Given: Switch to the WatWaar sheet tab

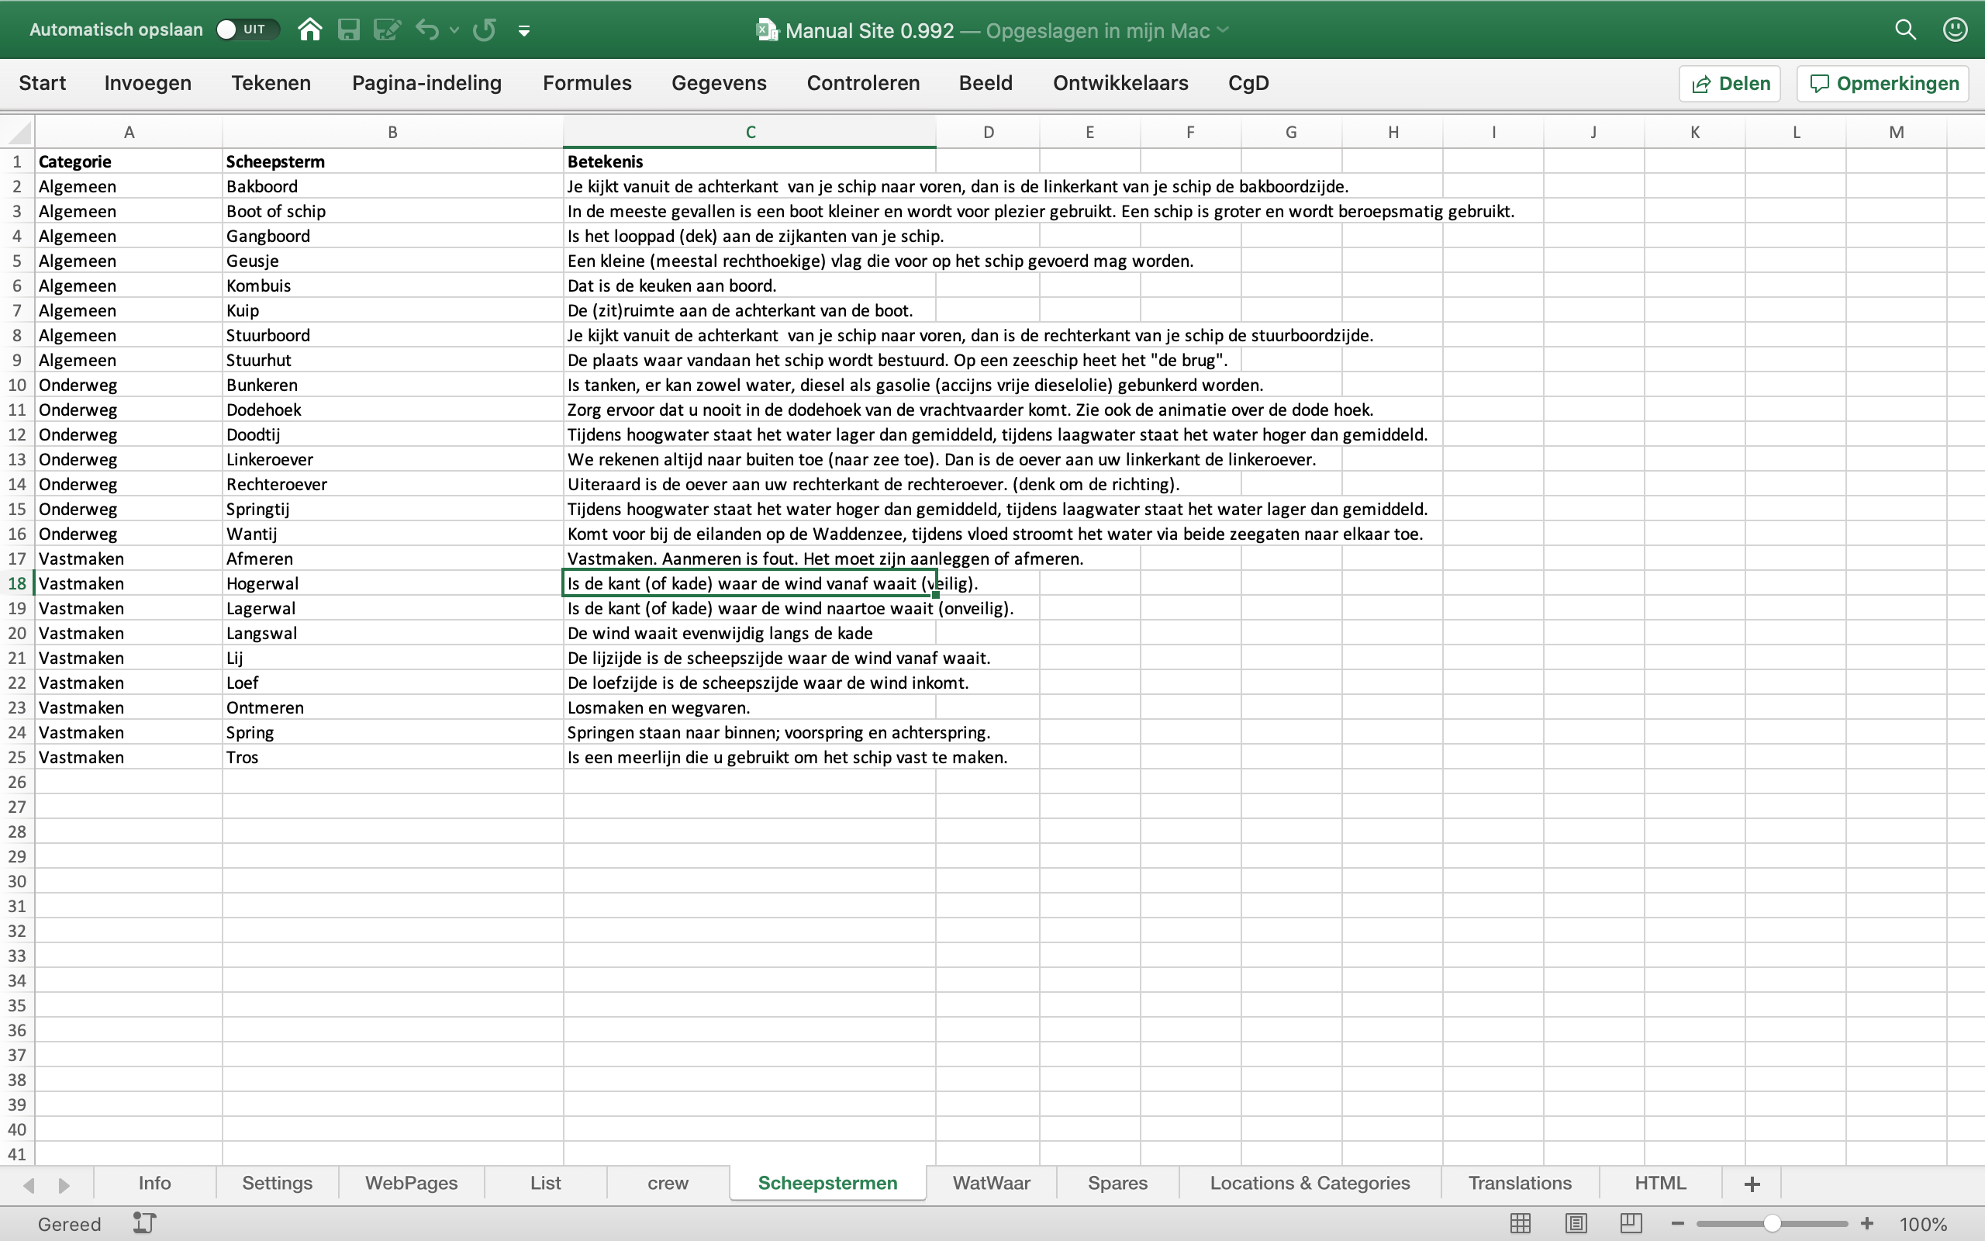Looking at the screenshot, I should coord(991,1183).
